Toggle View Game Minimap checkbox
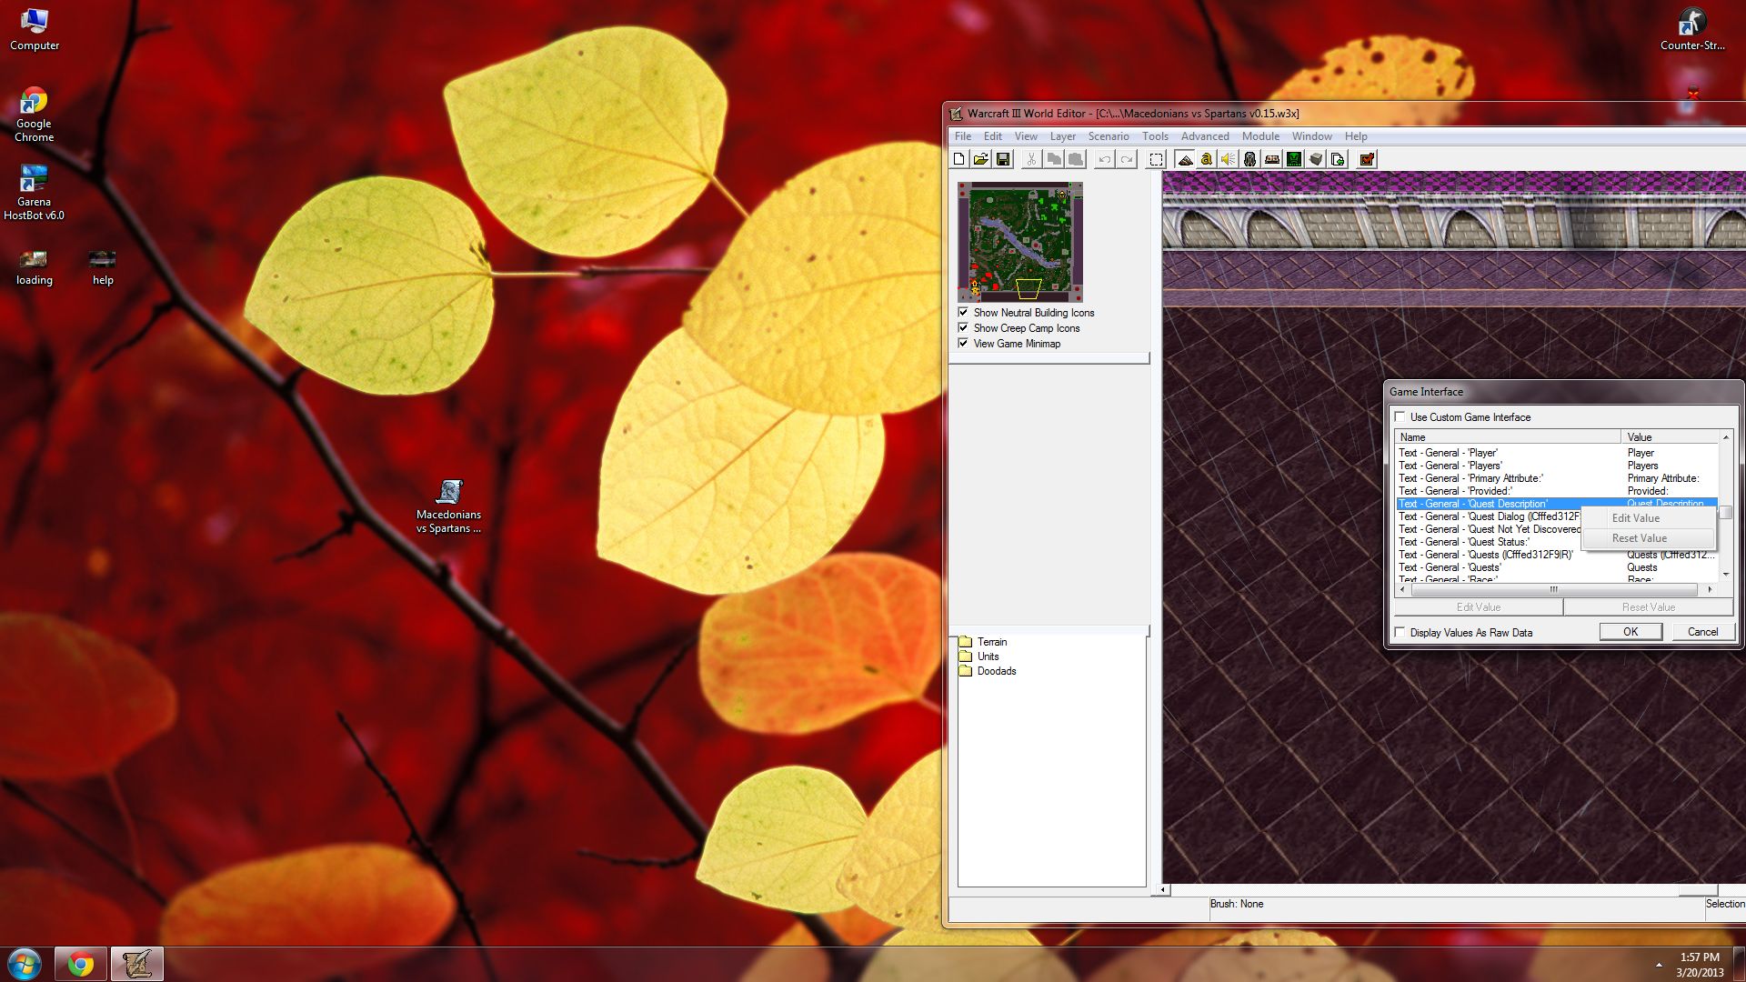This screenshot has width=1746, height=982. [963, 343]
